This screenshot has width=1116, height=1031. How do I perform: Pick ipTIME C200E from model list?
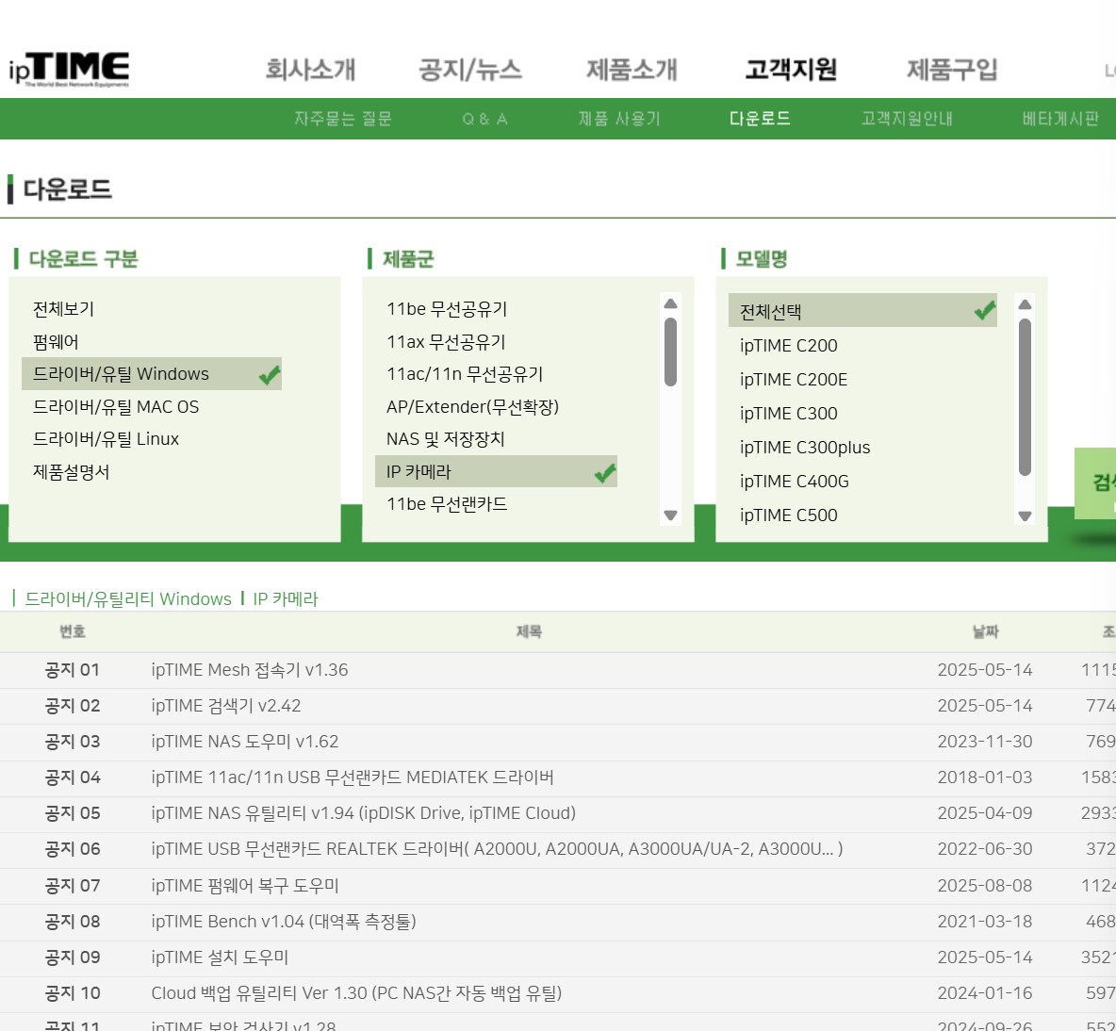793,380
